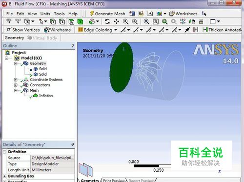Viewport: 244px width, 182px height.
Task: Click the black arrow direction icon
Action: [x=187, y=30]
